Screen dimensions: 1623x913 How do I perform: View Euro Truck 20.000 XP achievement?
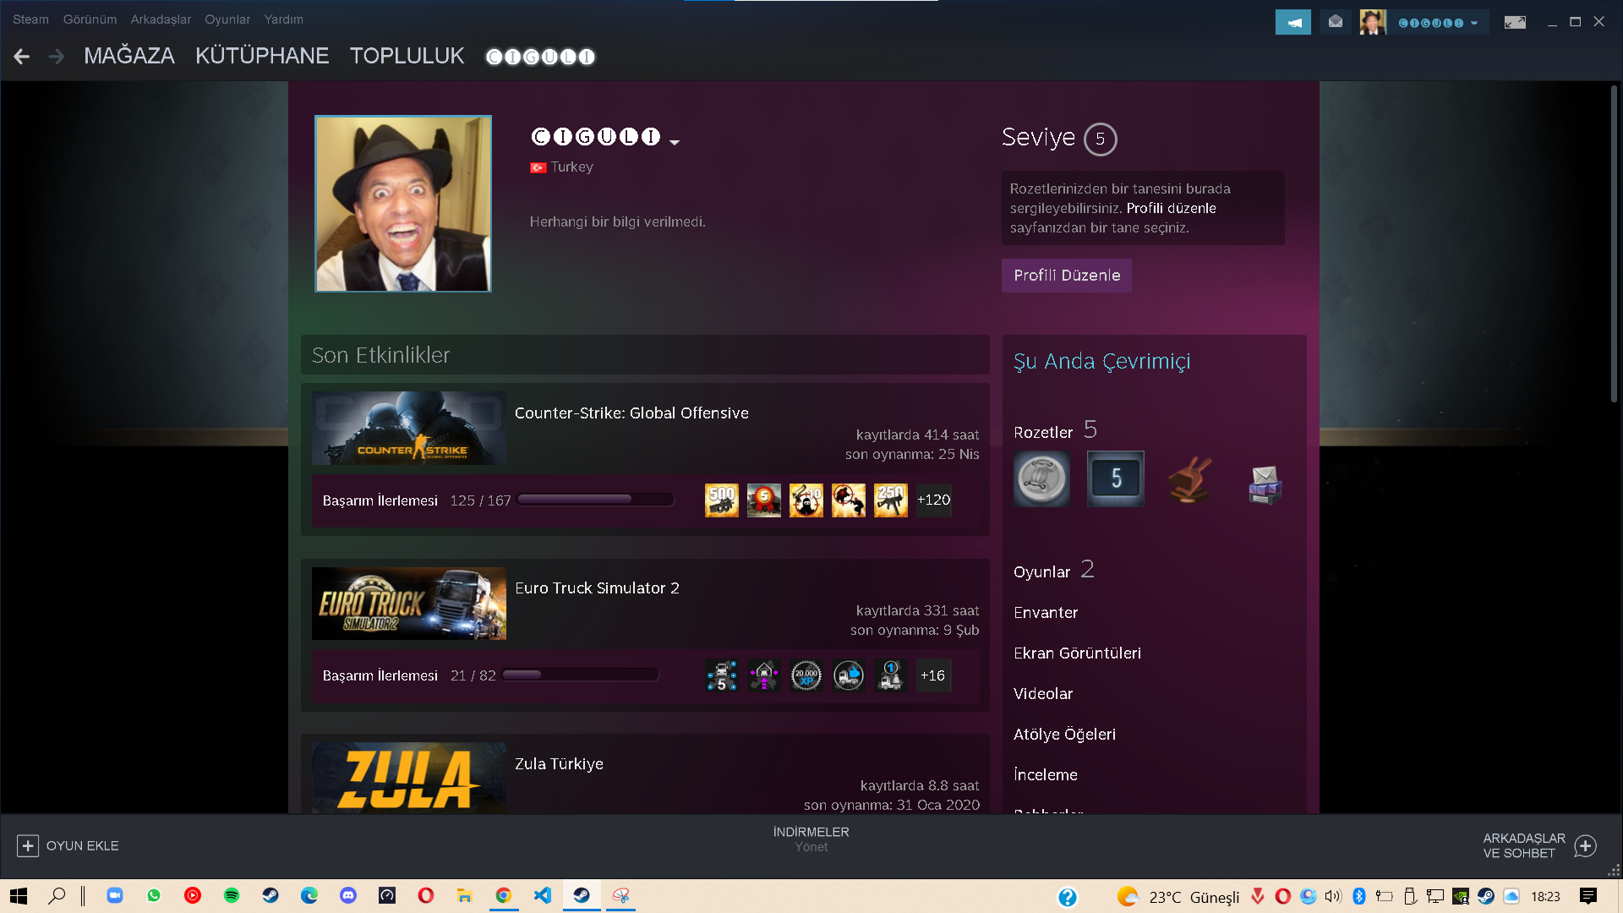click(806, 675)
